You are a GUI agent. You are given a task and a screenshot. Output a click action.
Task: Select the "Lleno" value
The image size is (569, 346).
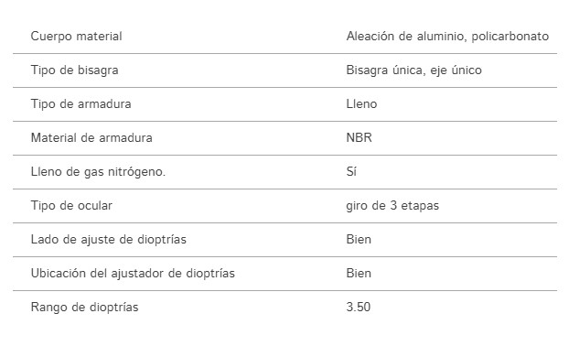361,103
